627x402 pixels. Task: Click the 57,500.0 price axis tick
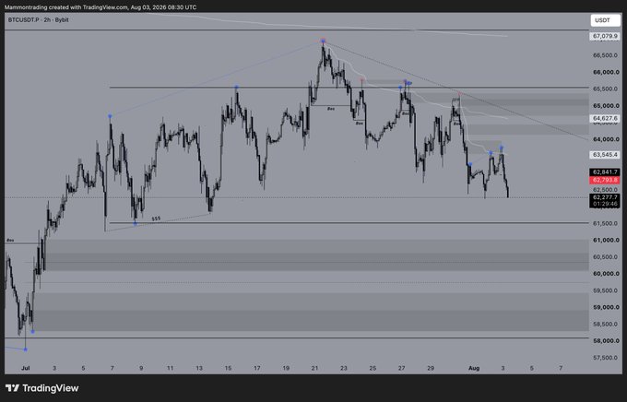pyautogui.click(x=606, y=358)
